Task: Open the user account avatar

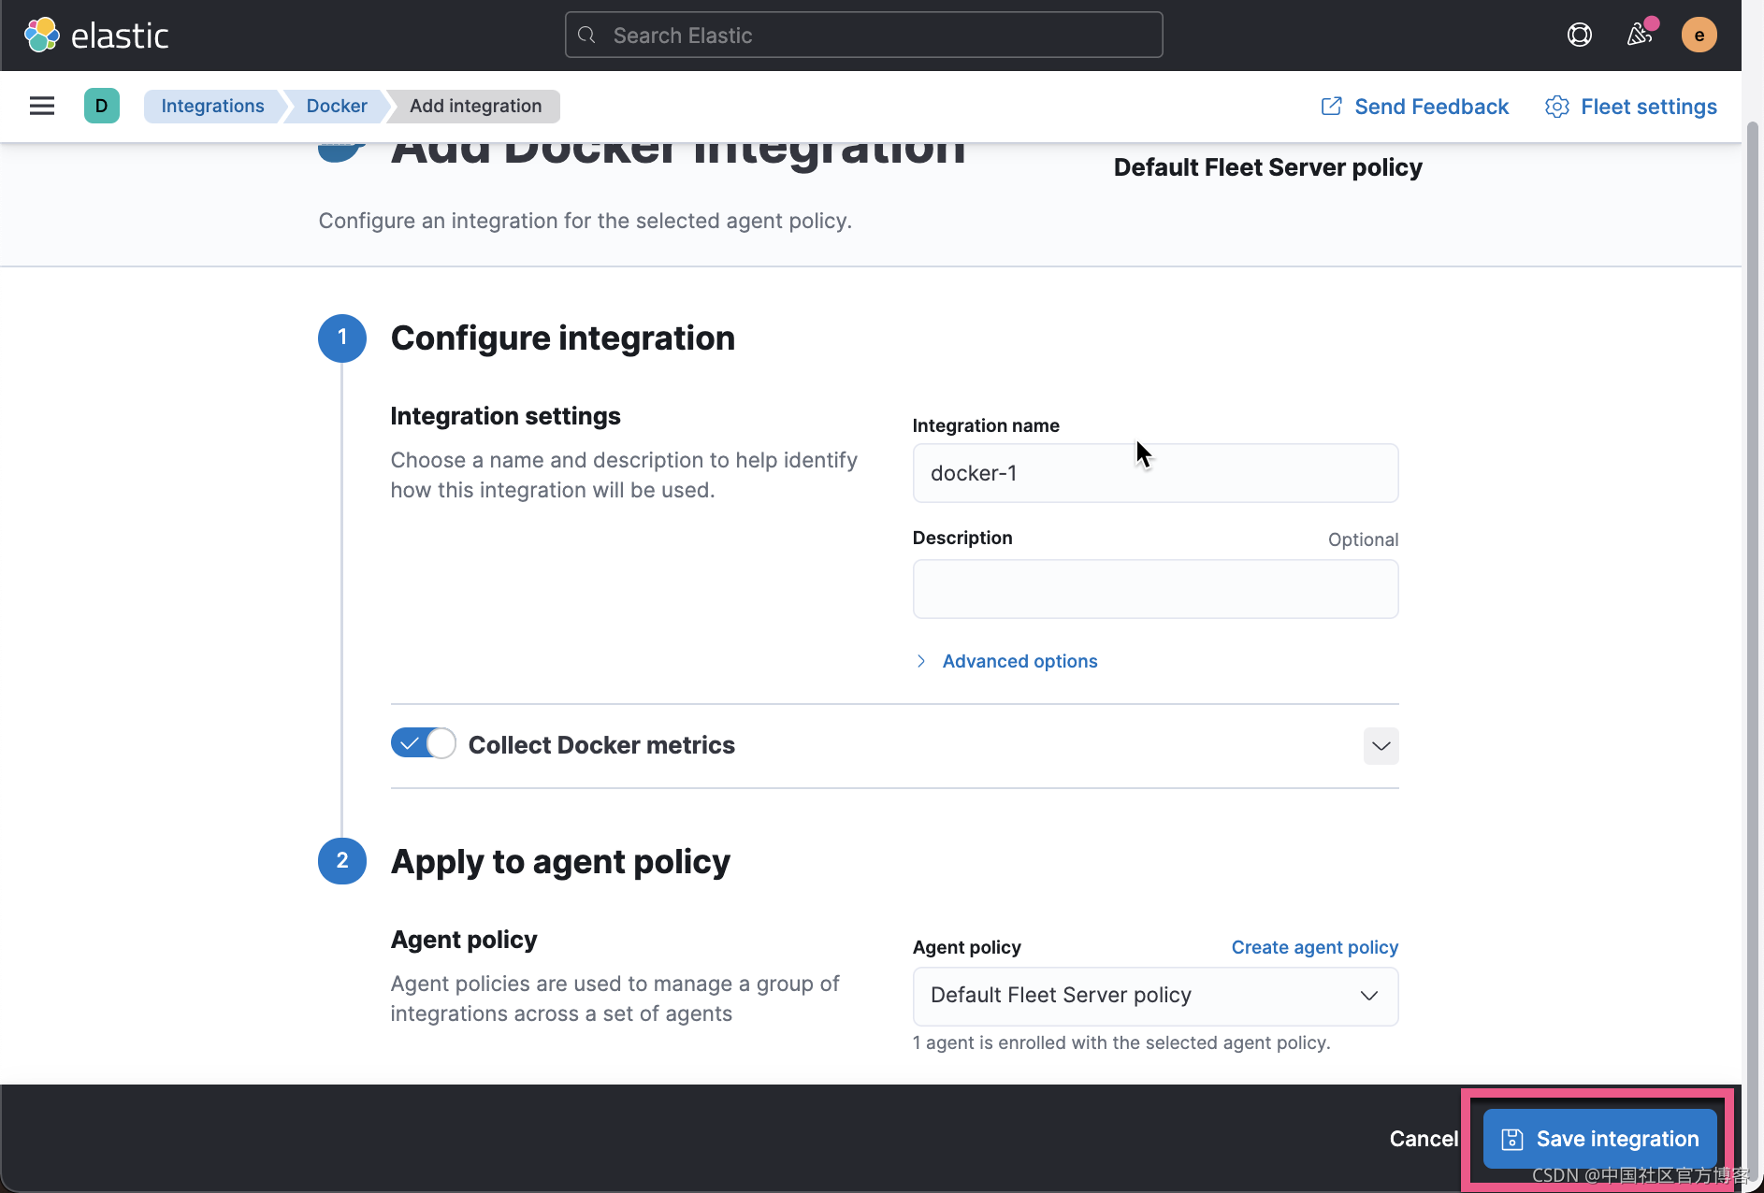Action: pos(1699,35)
